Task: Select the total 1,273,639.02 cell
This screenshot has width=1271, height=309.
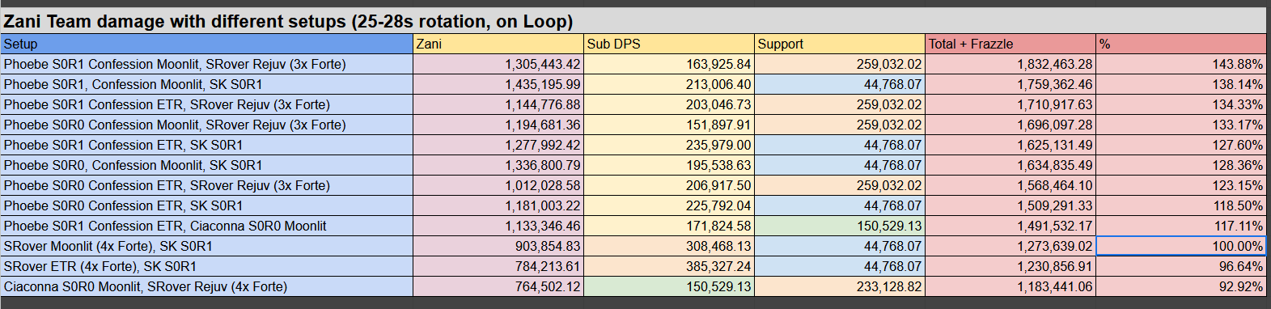Action: click(x=1010, y=246)
